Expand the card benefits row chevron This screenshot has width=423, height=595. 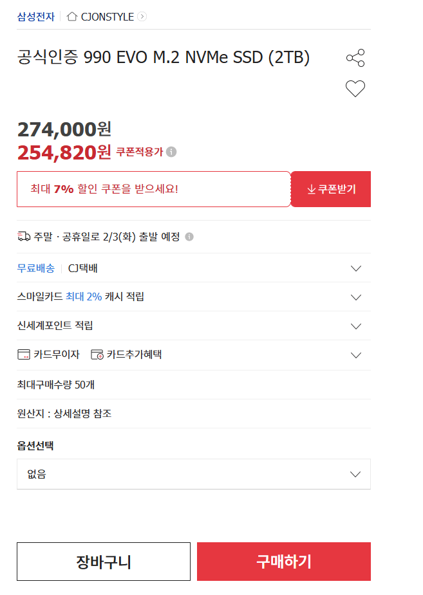356,355
